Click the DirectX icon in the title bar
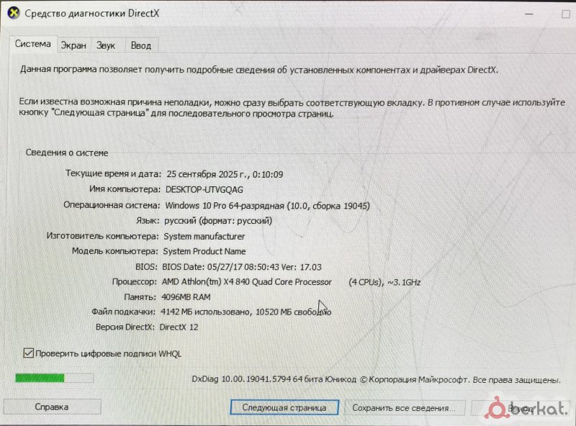576x426 pixels. coord(13,13)
